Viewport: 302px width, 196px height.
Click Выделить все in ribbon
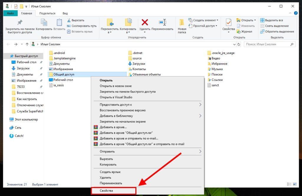click(x=272, y=20)
